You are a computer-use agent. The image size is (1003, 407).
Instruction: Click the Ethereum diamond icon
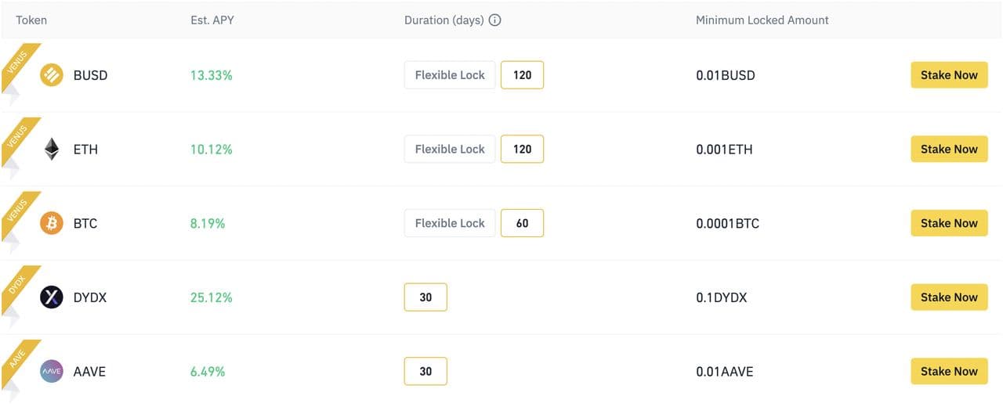click(52, 149)
